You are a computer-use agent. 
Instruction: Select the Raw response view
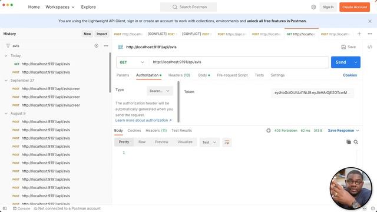click(x=142, y=142)
